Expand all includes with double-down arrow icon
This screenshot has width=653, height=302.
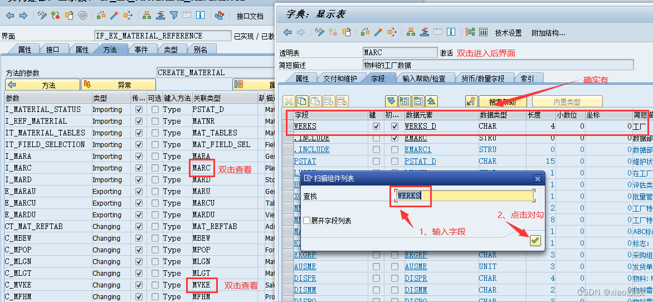391,101
